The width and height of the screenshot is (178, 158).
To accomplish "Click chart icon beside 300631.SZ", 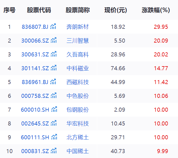I will 54,54.
